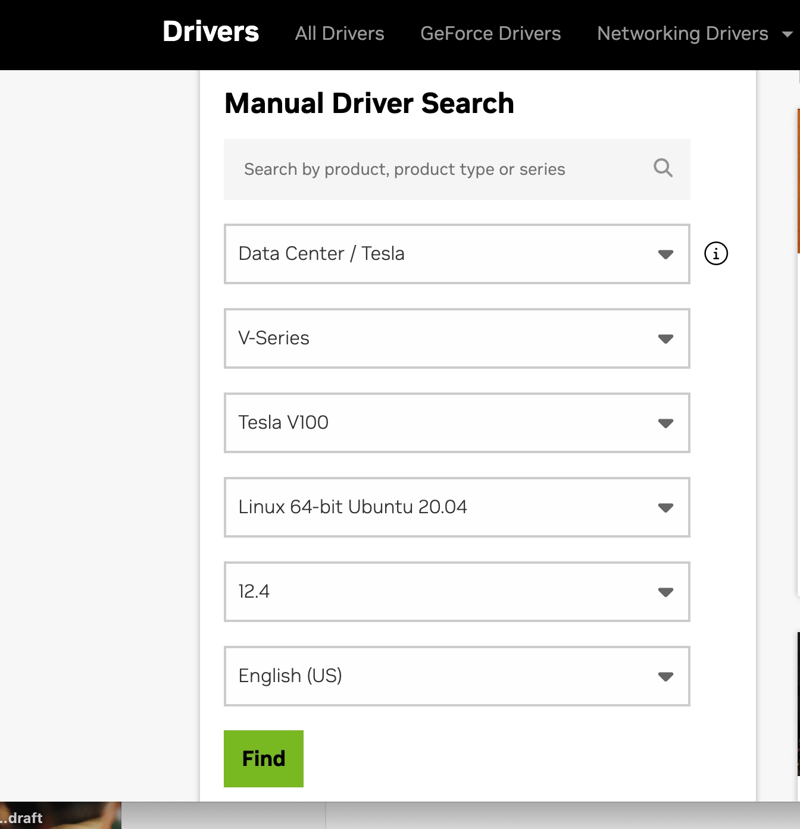800x829 pixels.
Task: Expand the English (US) language dropdown
Action: 457,676
